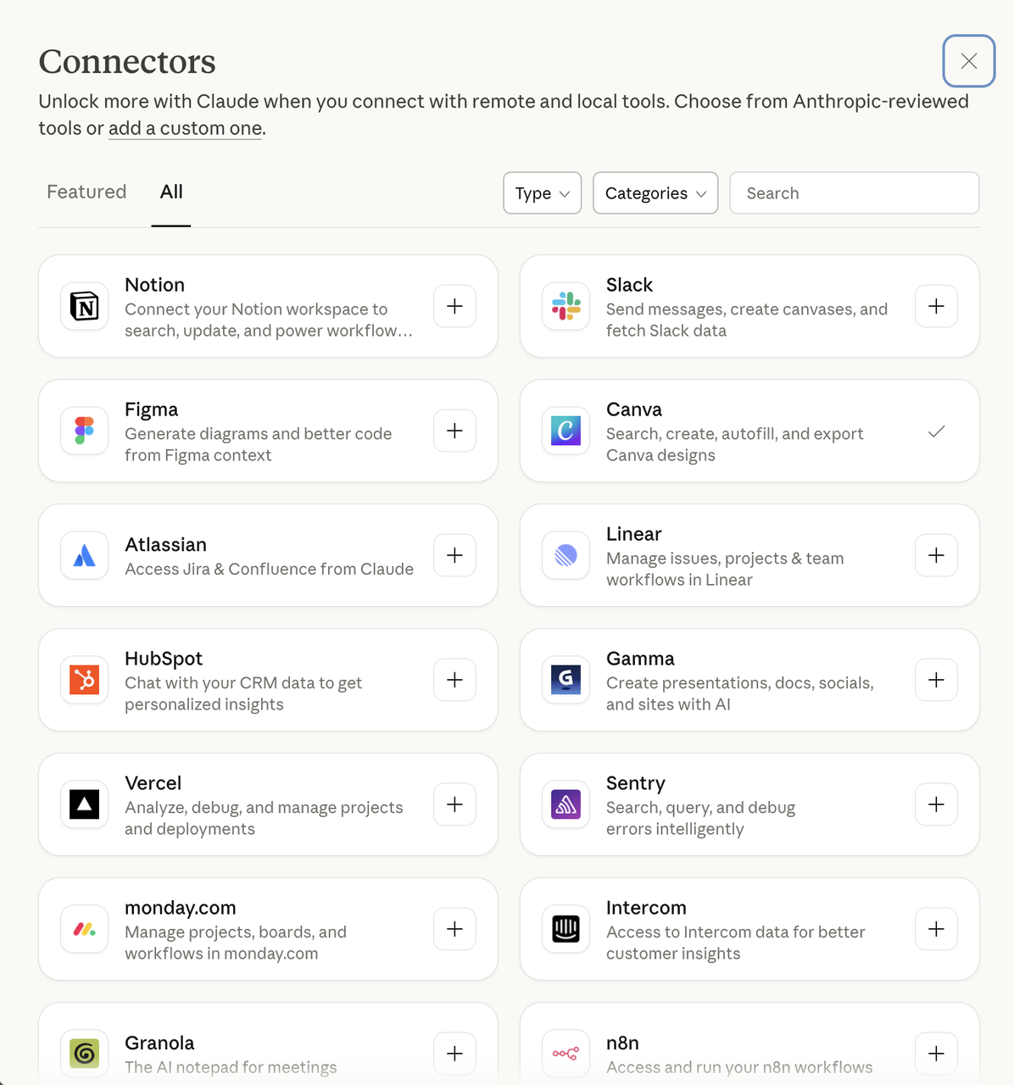Expand the Categories dropdown
1014x1085 pixels.
point(655,193)
